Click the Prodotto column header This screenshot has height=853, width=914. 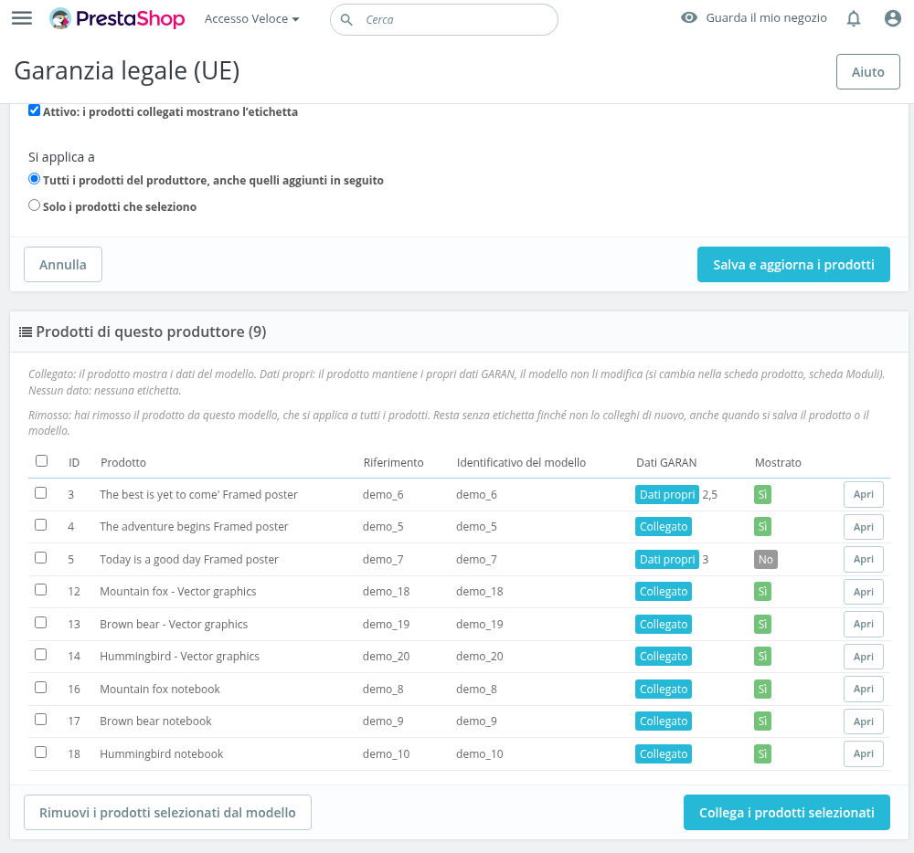(x=123, y=462)
